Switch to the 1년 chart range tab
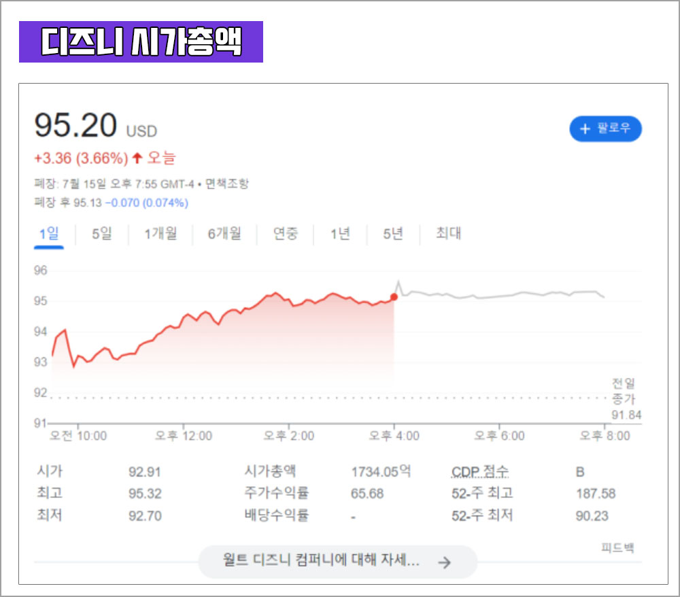This screenshot has width=680, height=597. [340, 234]
